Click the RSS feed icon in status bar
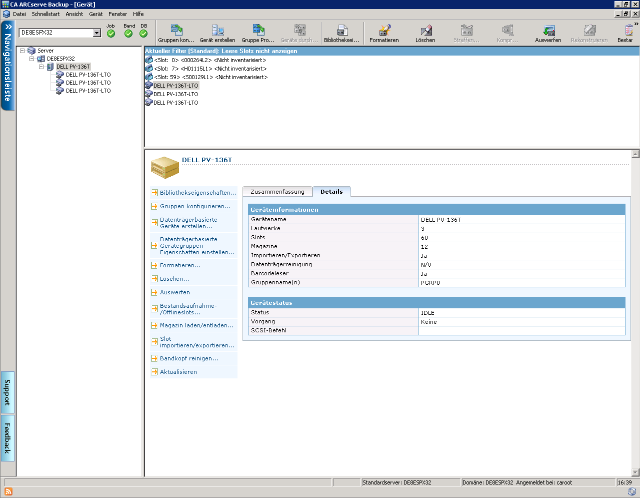The image size is (640, 498). click(x=8, y=491)
